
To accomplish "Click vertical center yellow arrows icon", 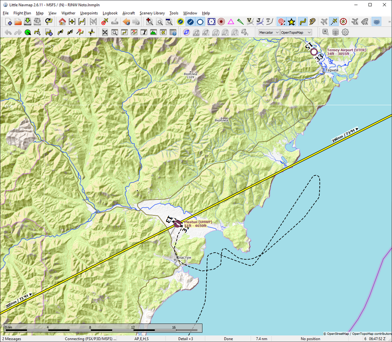I will click(x=92, y=32).
